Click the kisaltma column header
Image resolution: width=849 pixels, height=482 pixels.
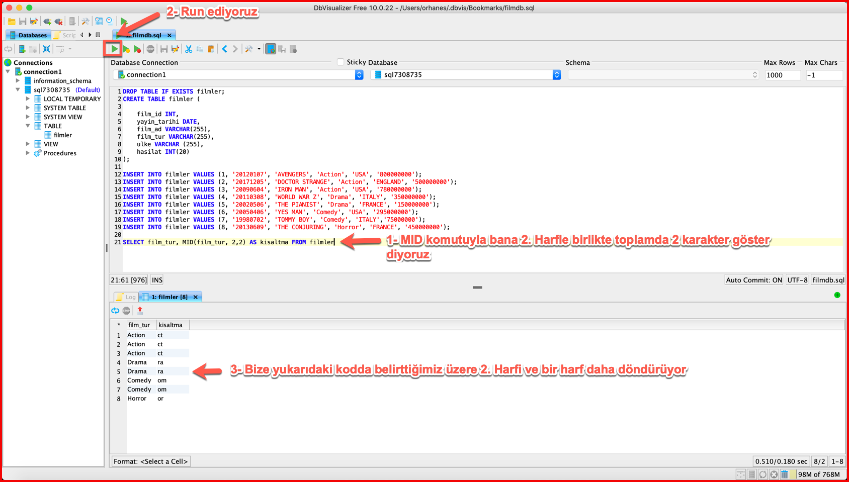tap(173, 325)
